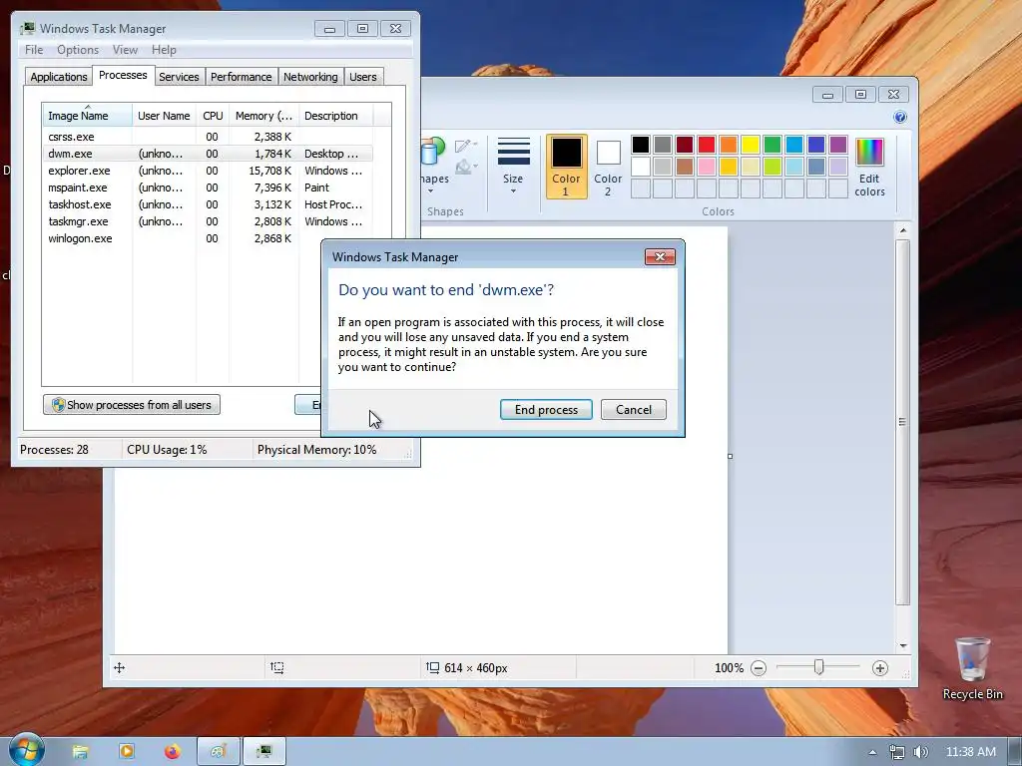Launch Windows Media Player from taskbar
The height and width of the screenshot is (766, 1022).
pos(127,752)
